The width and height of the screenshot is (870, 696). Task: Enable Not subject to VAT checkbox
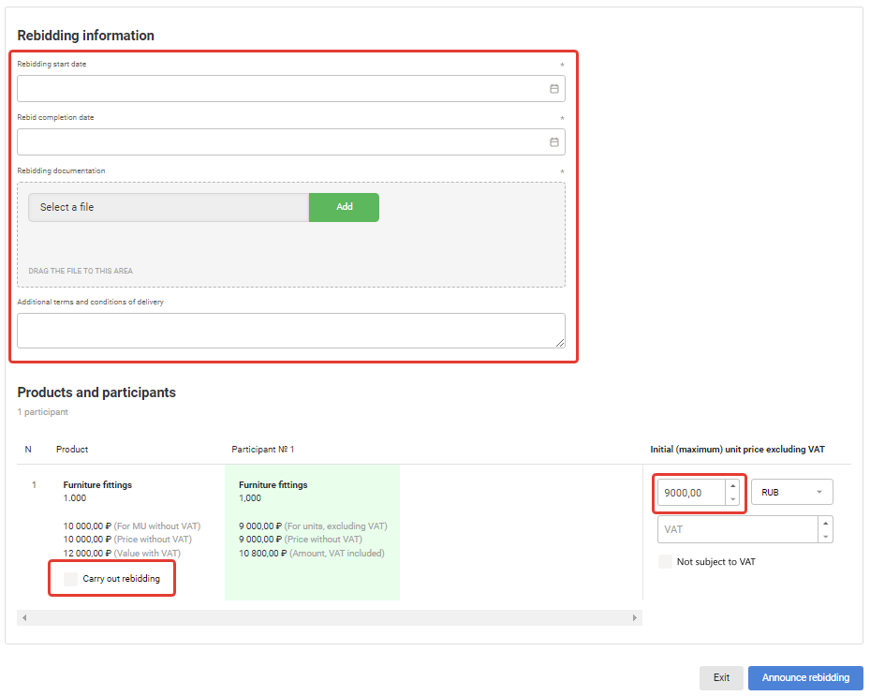pyautogui.click(x=665, y=562)
